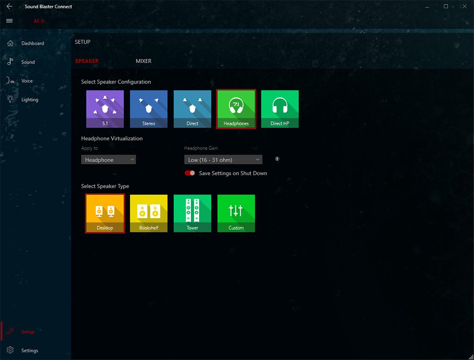Screen dimensions: 474x360
Task: Choose the Stereo speaker configuration
Action: [149, 109]
